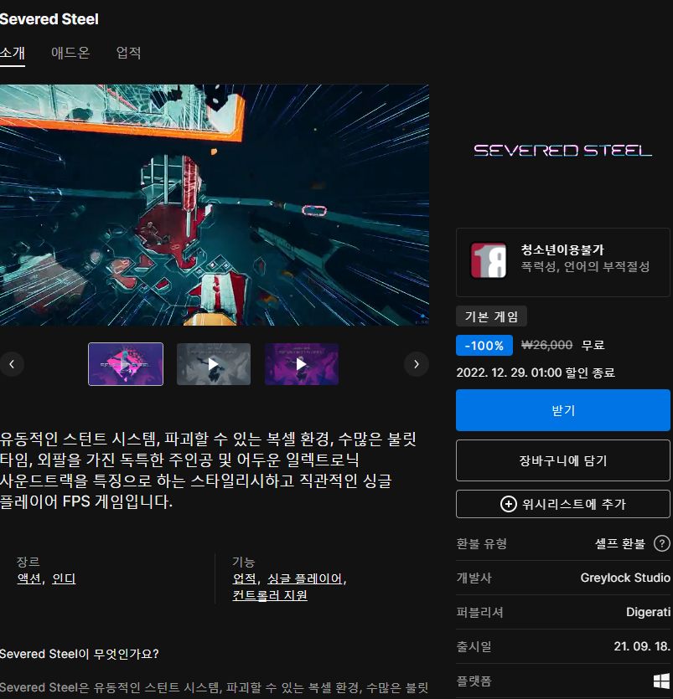Screen dimensions: 673x699
Task: Click the previous media arrow in carousel
Action: coord(12,364)
